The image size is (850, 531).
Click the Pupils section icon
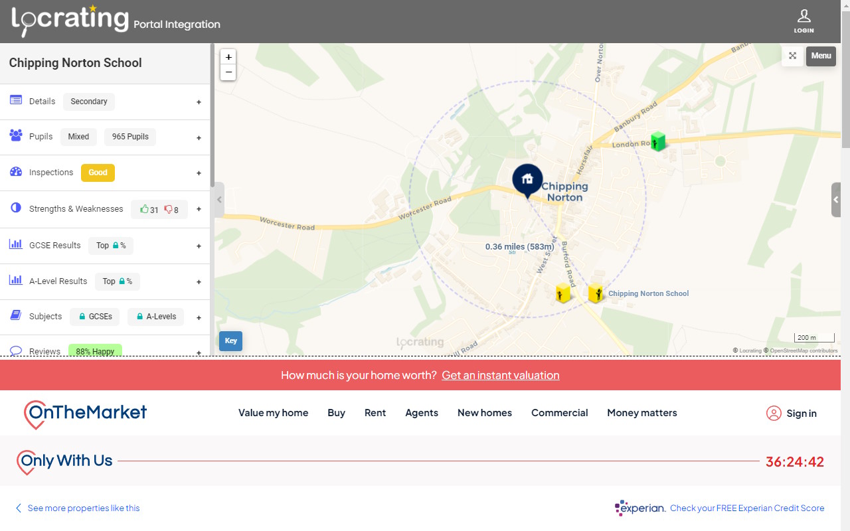(15, 135)
